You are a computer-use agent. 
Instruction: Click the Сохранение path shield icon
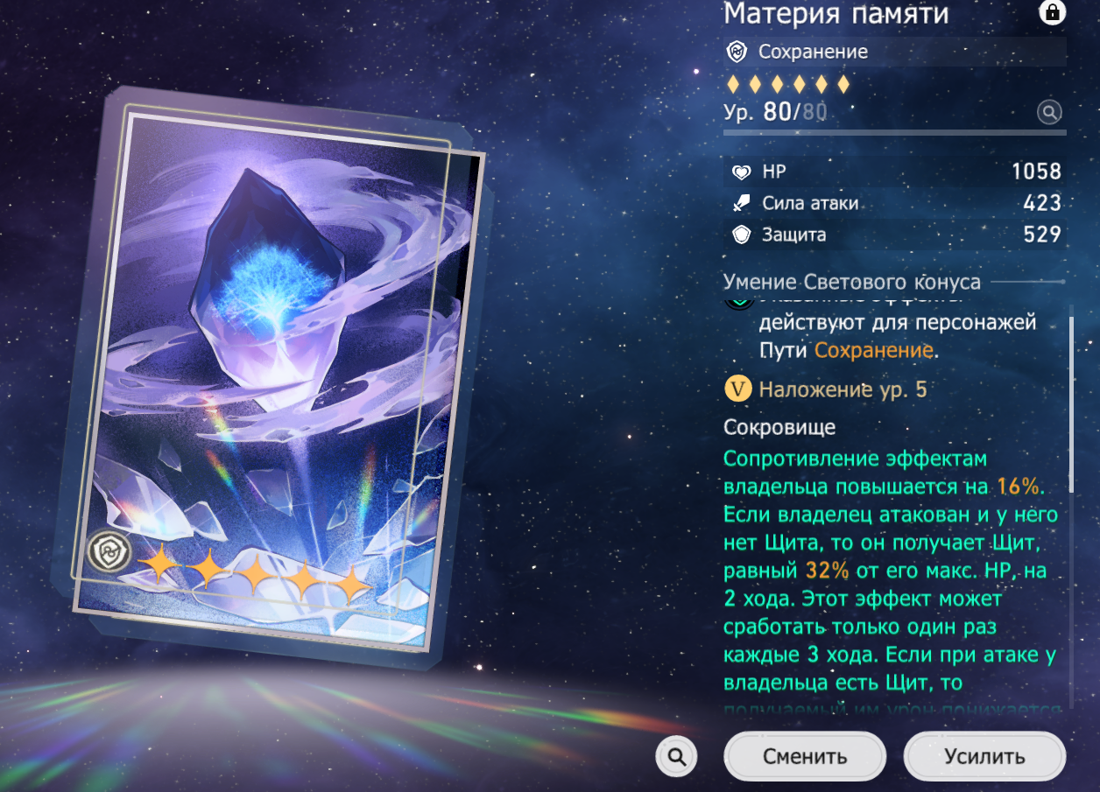(x=737, y=53)
